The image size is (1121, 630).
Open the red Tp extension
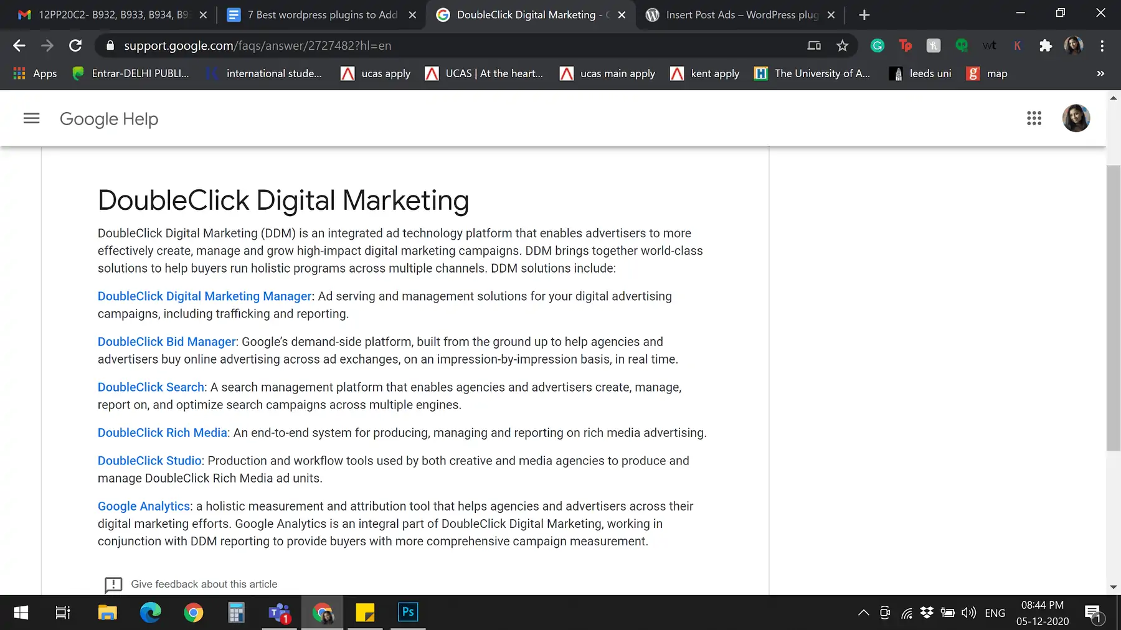pos(905,45)
